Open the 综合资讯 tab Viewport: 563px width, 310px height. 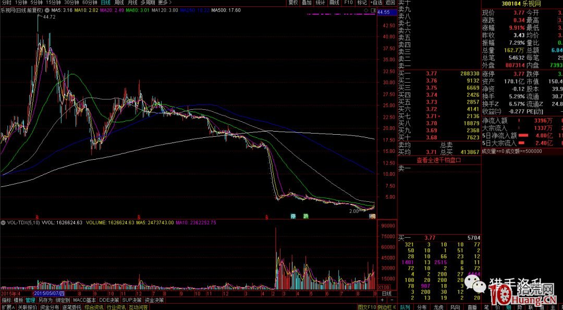click(x=94, y=307)
